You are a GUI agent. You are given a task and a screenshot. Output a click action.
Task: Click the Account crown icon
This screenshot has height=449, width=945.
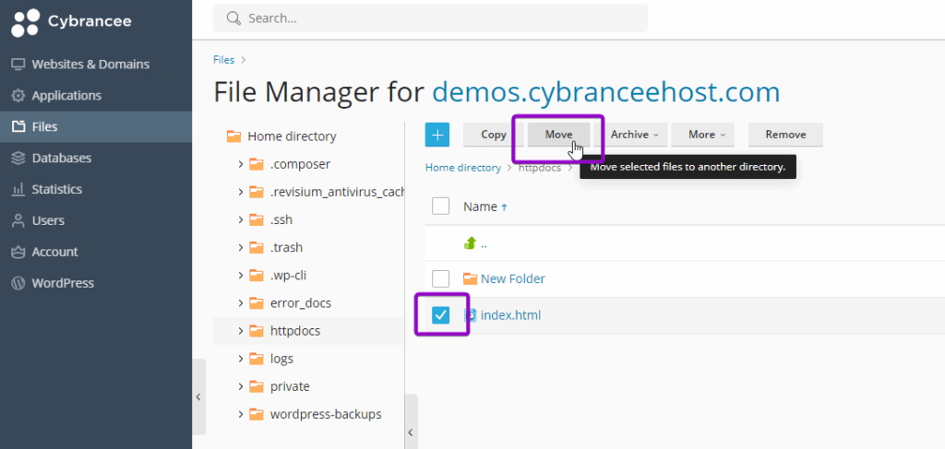pyautogui.click(x=18, y=253)
